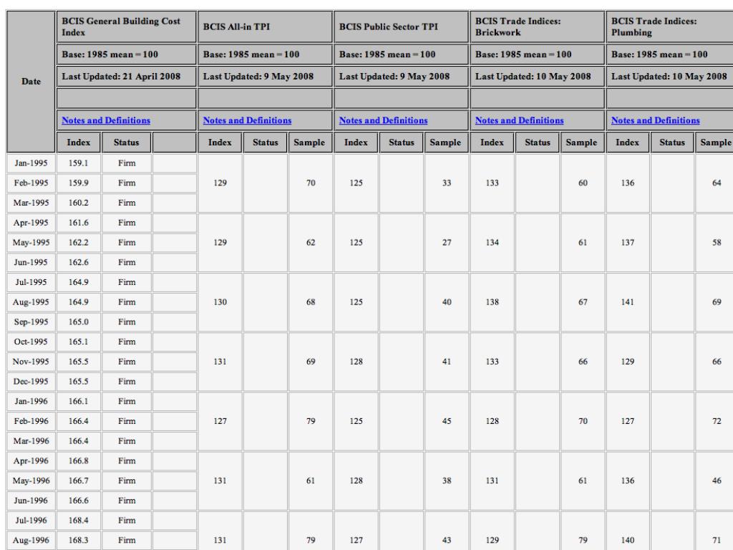The height and width of the screenshot is (550, 733).
Task: Click the Jun-1995 date cell
Action: pyautogui.click(x=31, y=262)
